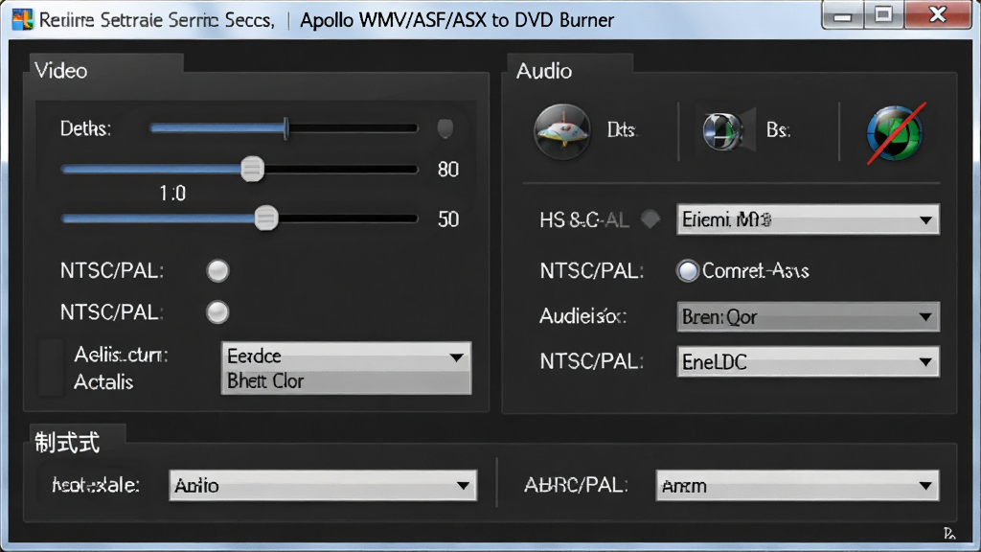Click the Audieisoc: label
Image resolution: width=981 pixels, height=552 pixels.
582,316
